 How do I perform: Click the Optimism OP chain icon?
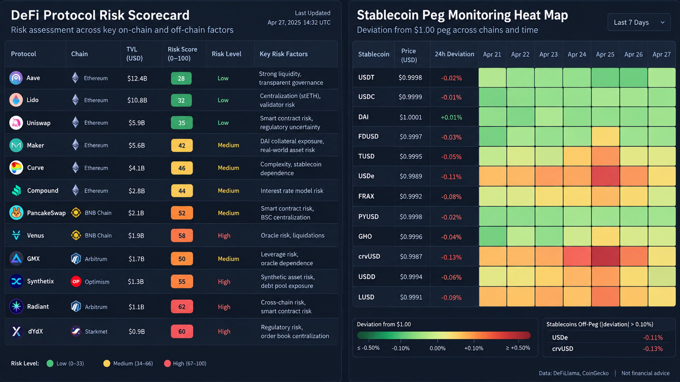point(76,281)
